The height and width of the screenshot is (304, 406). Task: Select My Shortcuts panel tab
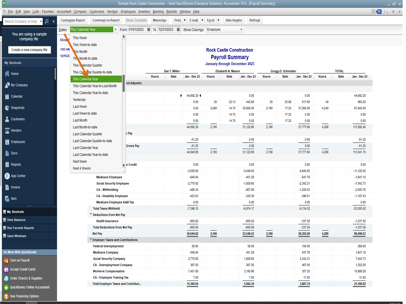coord(29,212)
